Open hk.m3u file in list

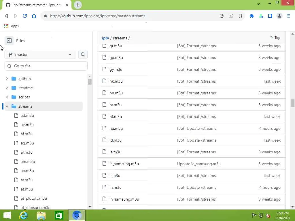[x=116, y=81]
